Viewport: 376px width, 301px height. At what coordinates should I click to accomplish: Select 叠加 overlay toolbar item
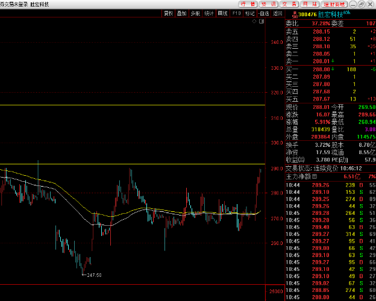coord(181,13)
